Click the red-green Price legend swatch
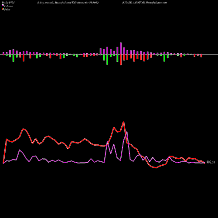218x218 pixels. [x=3, y=9]
